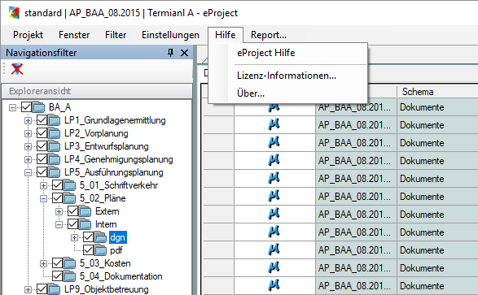Viewport: 478px width, 295px height.
Task: Uncheck the LP1_Grundlagenermittlung checkbox
Action: tap(42, 120)
